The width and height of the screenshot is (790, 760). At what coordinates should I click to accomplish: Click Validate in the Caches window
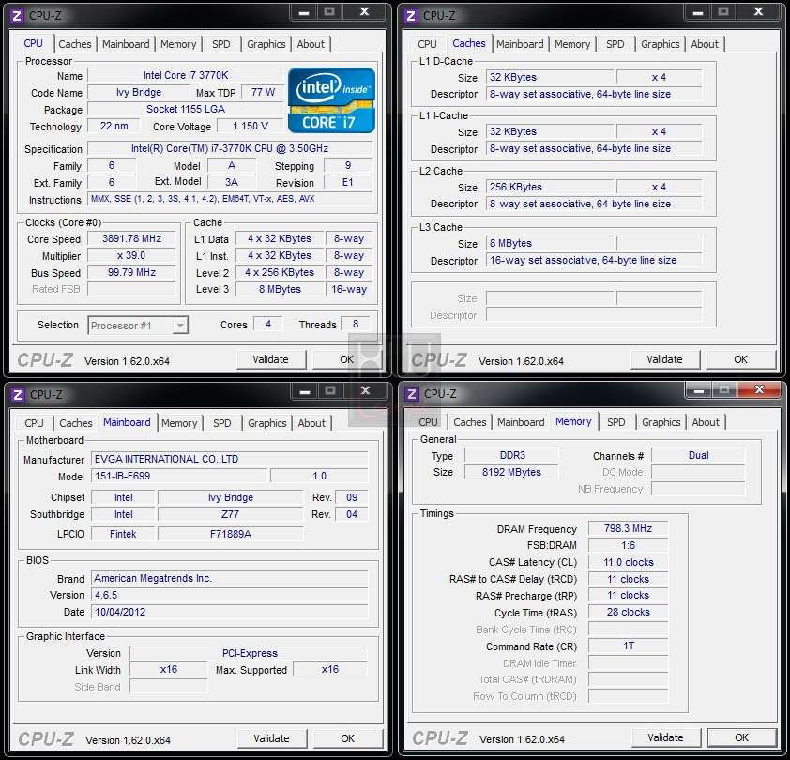tap(664, 360)
